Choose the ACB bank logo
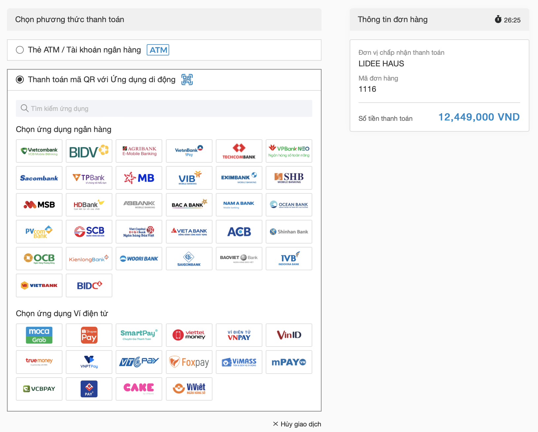 239,232
